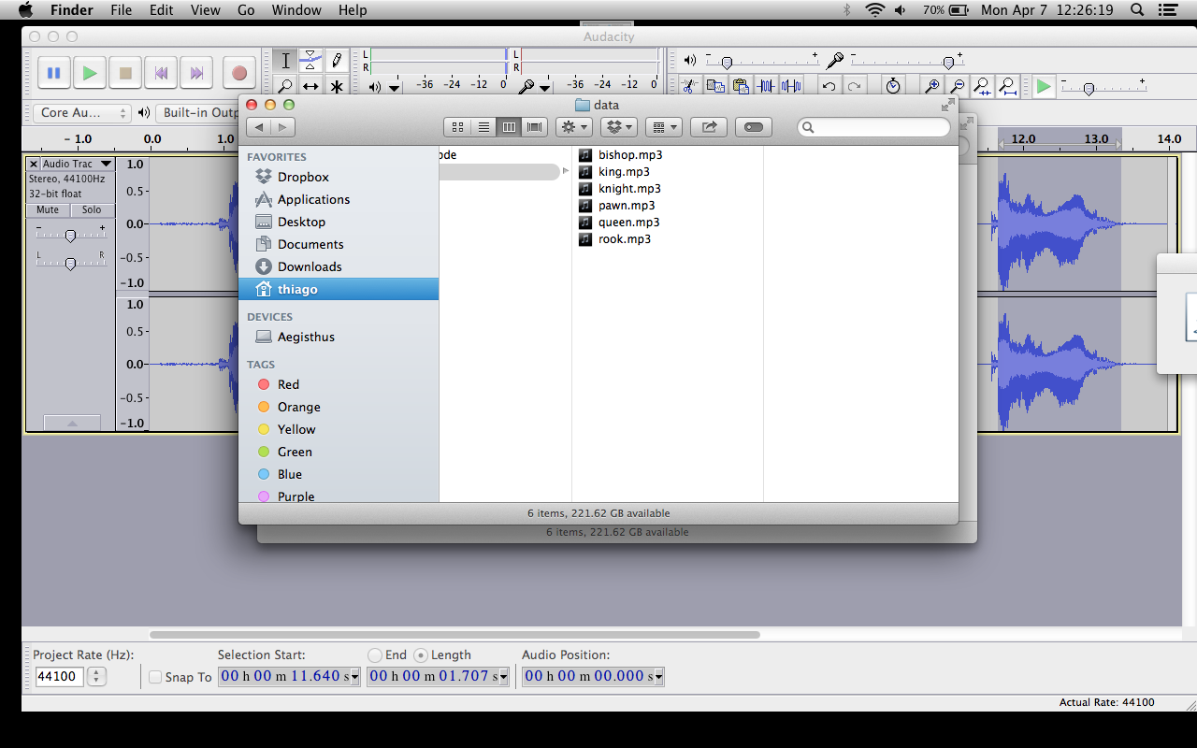Image resolution: width=1197 pixels, height=748 pixels.
Task: Click the Cut (scissors) icon in Audacity
Action: click(x=689, y=86)
